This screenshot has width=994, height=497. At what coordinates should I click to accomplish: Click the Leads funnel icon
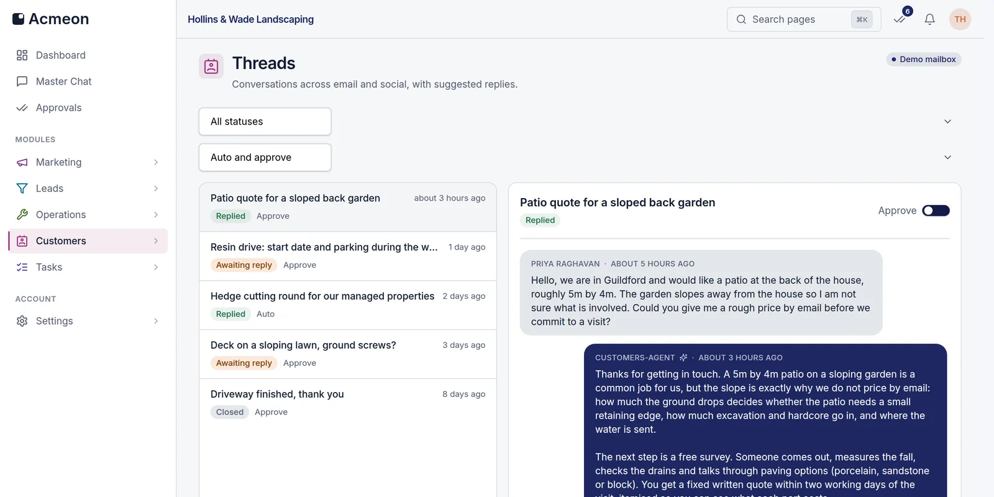(22, 188)
